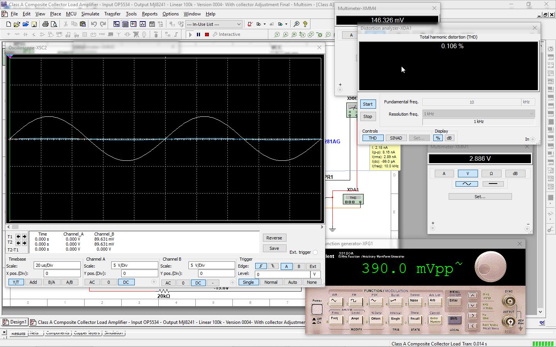Move cursor T2 to the left
The image size is (556, 347).
tap(18, 243)
